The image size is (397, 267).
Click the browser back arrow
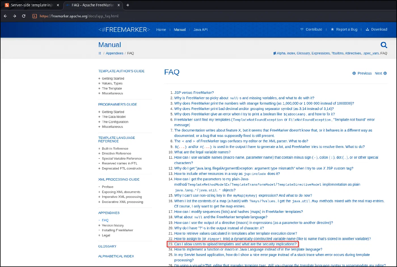tap(5, 16)
